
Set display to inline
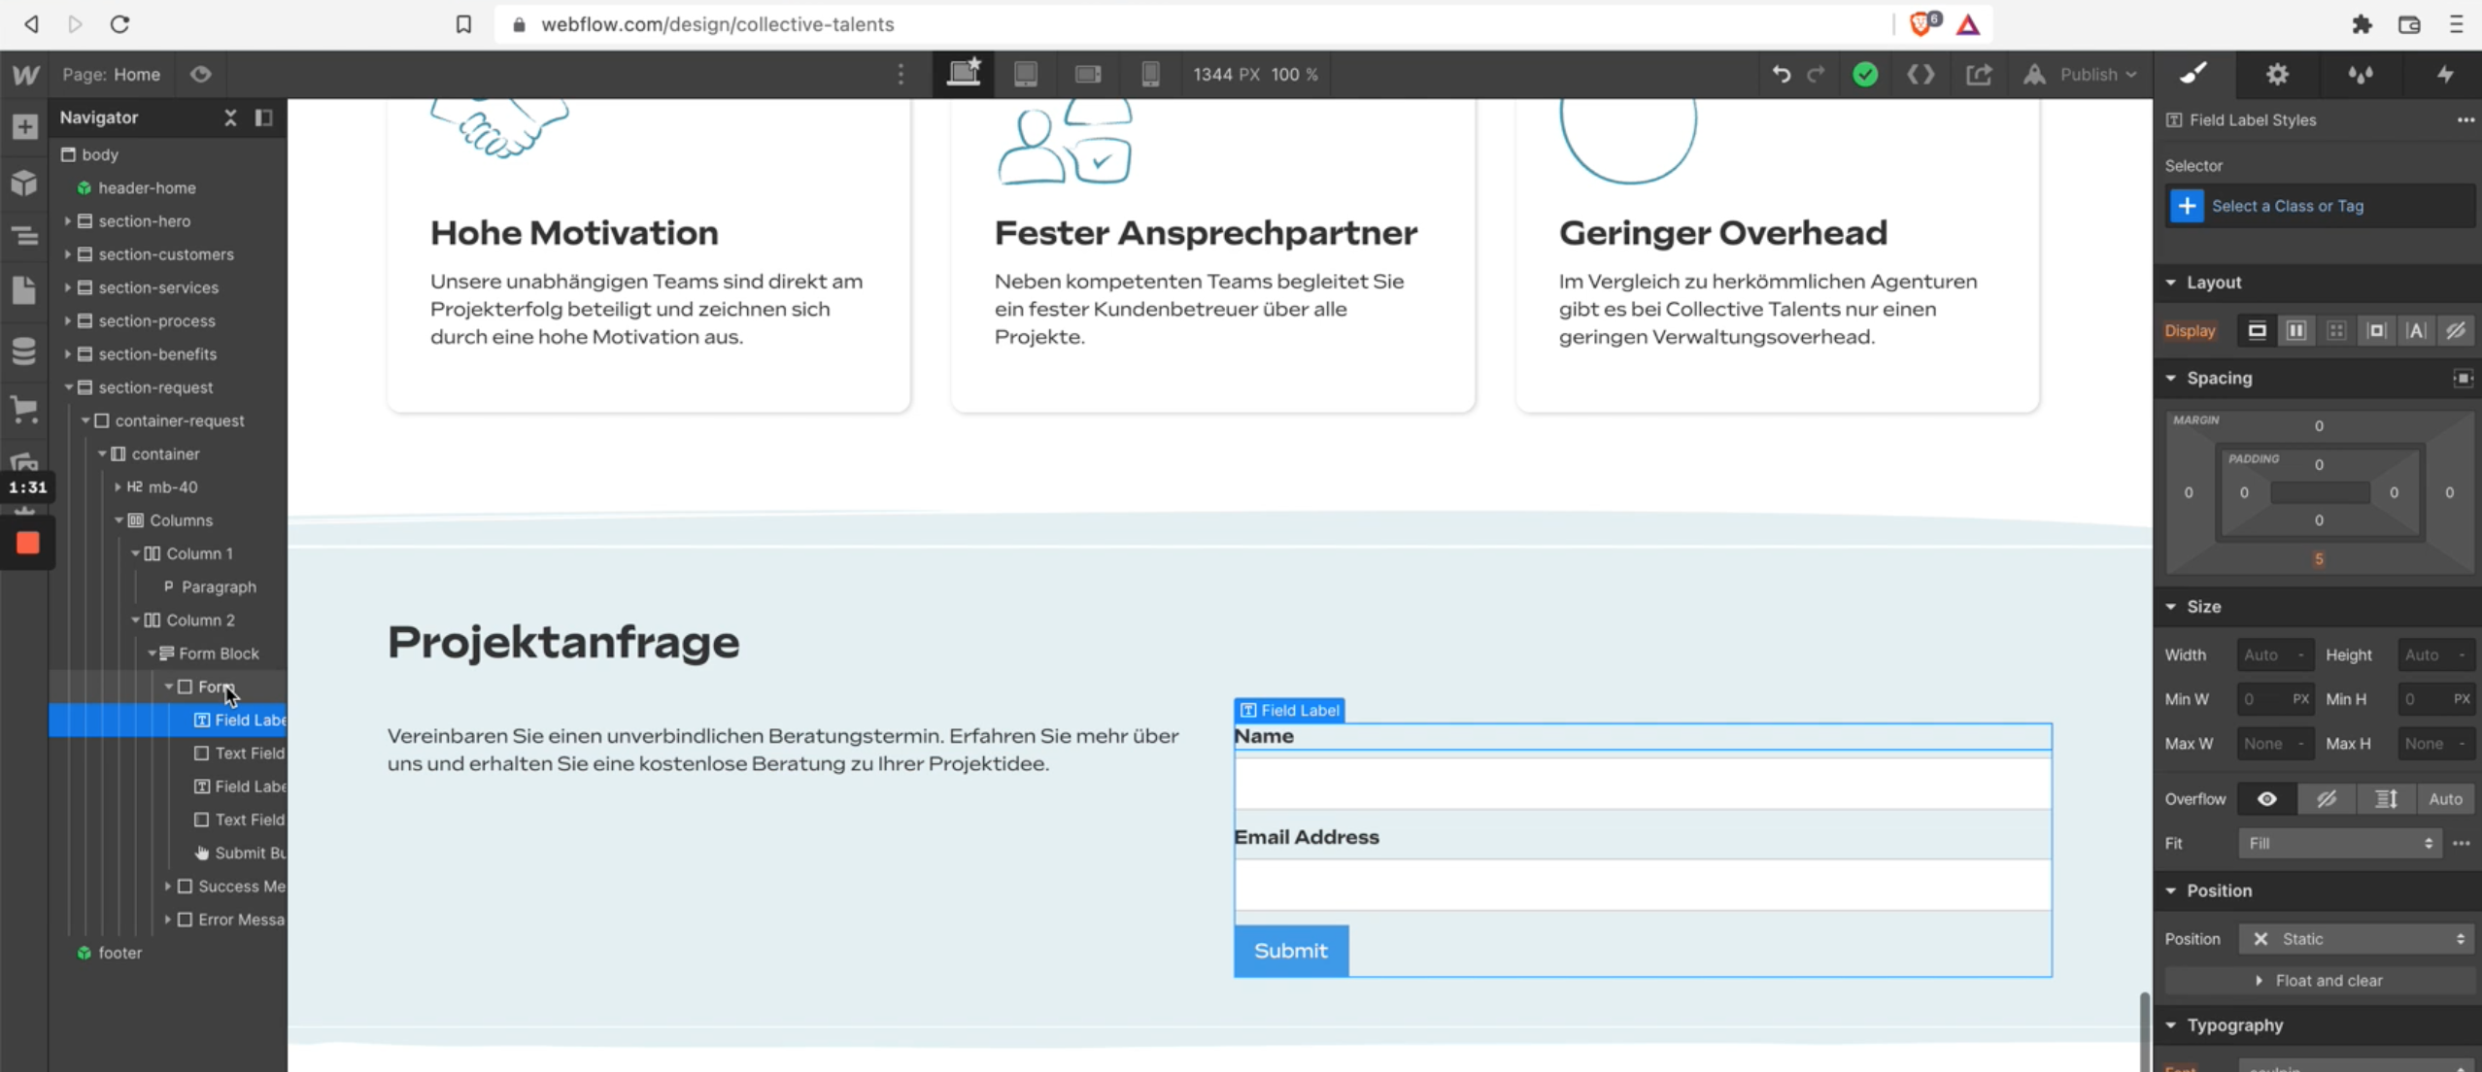[2416, 330]
